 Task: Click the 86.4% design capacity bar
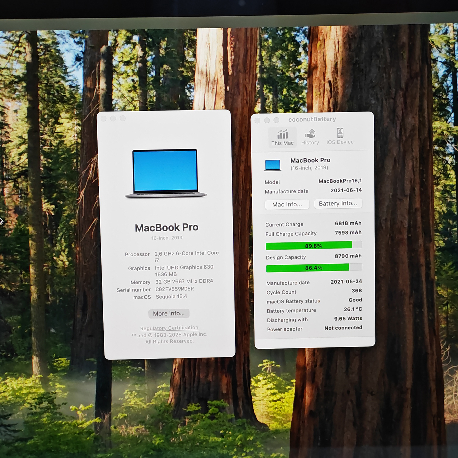314,268
